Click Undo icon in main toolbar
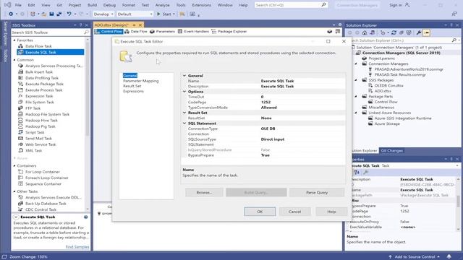Image resolution: width=463 pixels, height=260 pixels. [x=69, y=14]
